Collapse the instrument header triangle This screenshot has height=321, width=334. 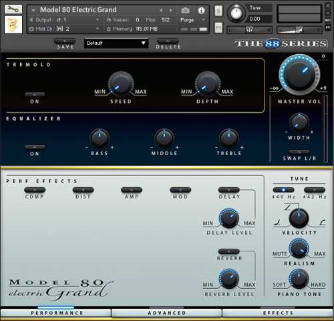pos(33,10)
